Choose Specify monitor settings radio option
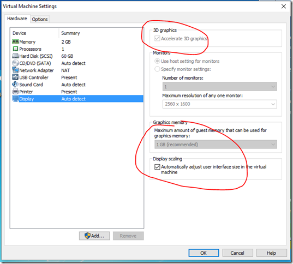293x264 pixels. pos(157,69)
